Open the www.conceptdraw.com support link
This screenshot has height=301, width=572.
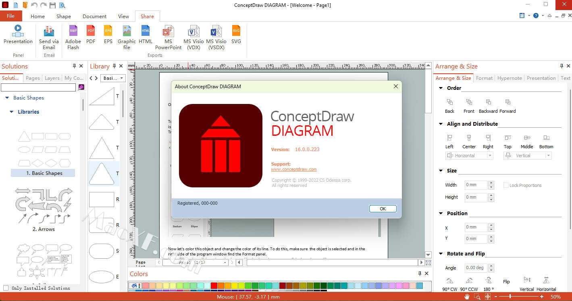tap(293, 170)
